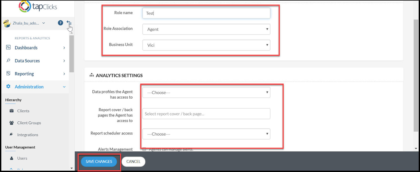The image size is (420, 172).
Task: Open the Role Association dropdown
Action: 206,29
